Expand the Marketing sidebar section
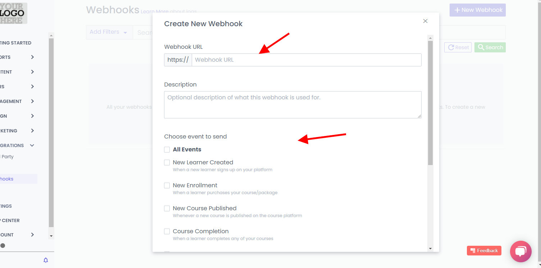 point(32,131)
